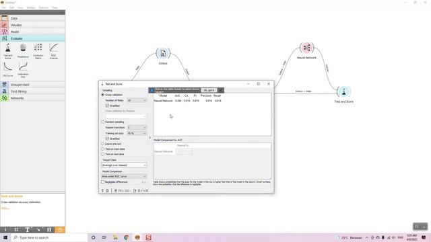Select Test on test data option
The height and width of the screenshot is (242, 431).
103,154
